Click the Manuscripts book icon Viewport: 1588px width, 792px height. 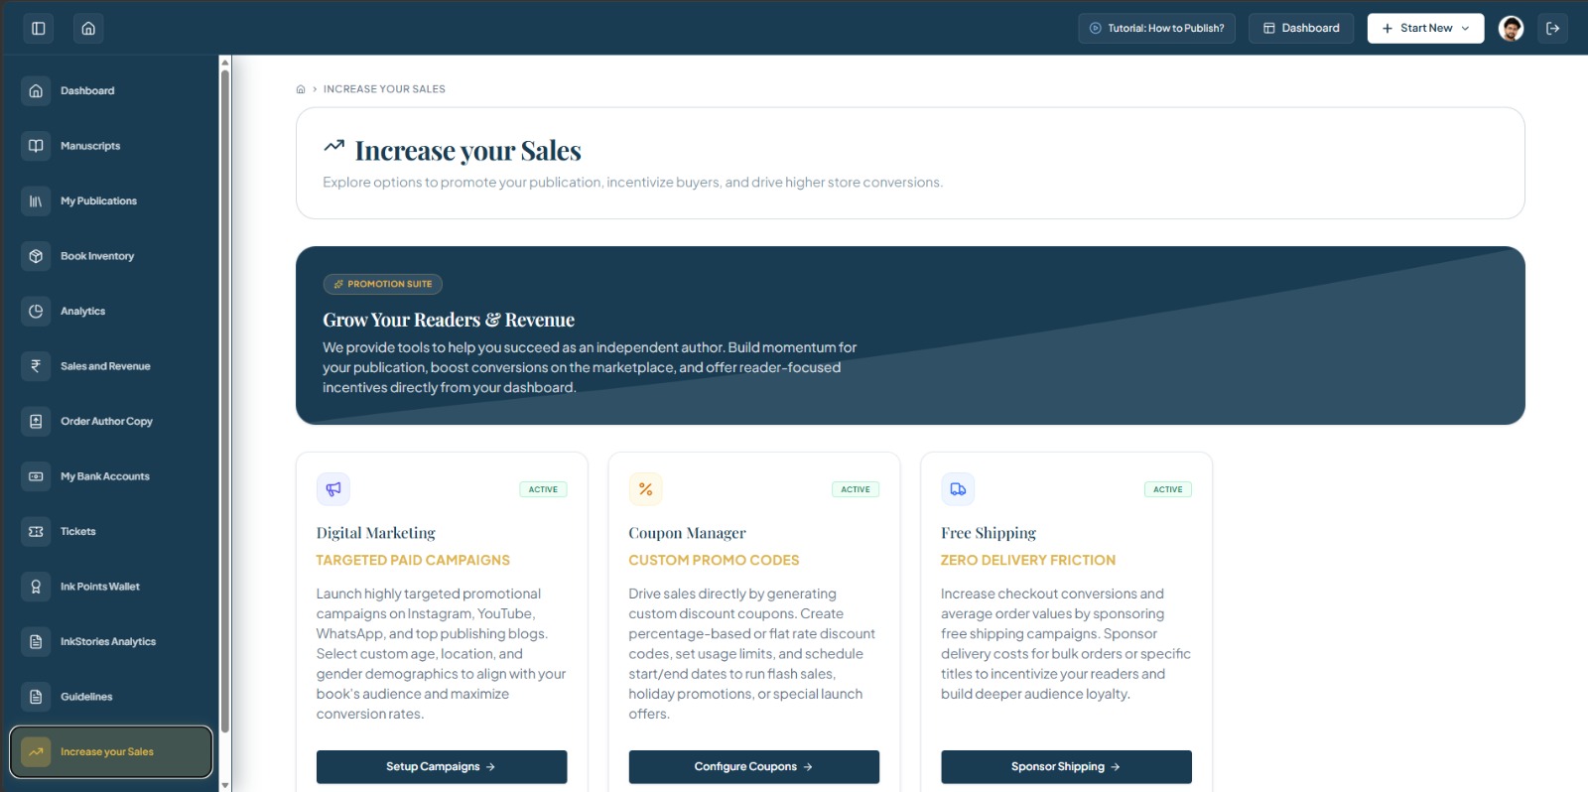(x=36, y=146)
